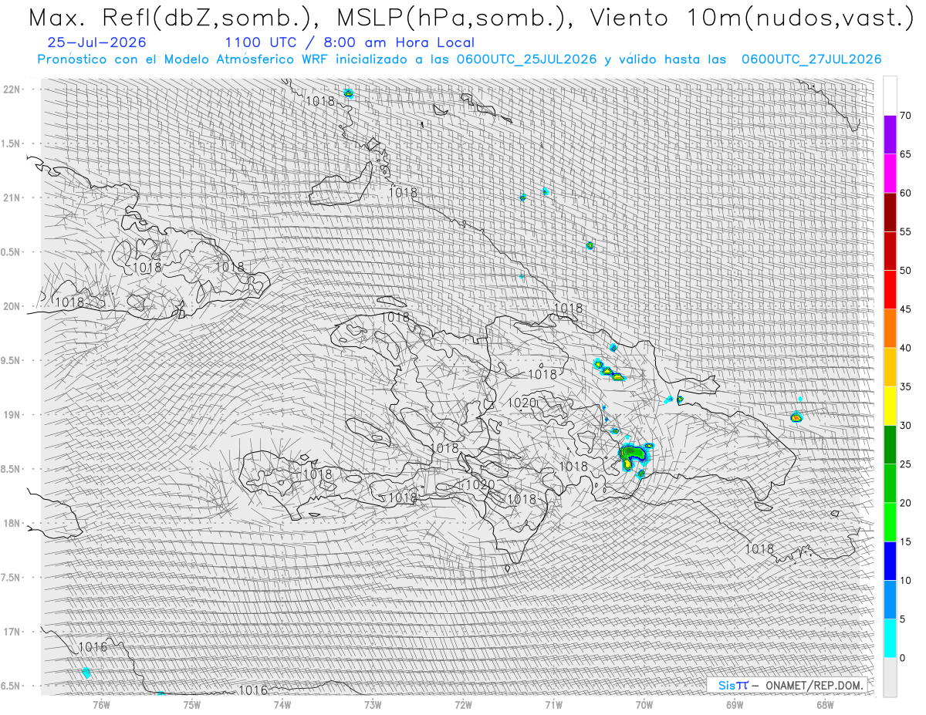926x715 pixels.
Task: Click the "73W" longitude label
Action: (373, 704)
